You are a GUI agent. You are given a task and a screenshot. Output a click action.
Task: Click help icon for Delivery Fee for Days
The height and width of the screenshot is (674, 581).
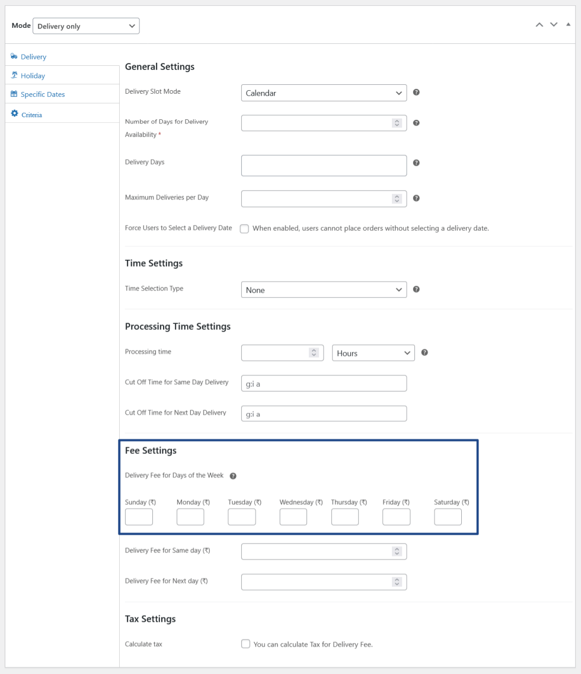(x=233, y=476)
